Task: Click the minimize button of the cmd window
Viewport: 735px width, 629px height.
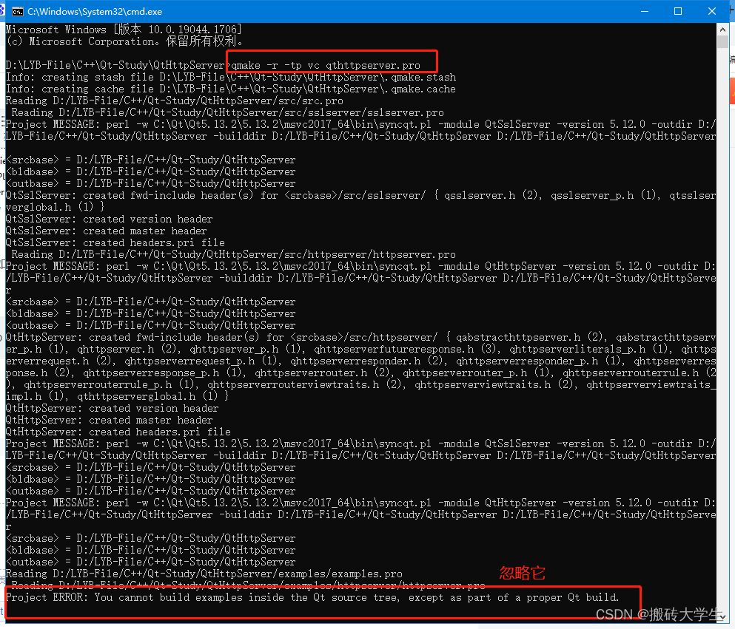Action: [x=643, y=11]
